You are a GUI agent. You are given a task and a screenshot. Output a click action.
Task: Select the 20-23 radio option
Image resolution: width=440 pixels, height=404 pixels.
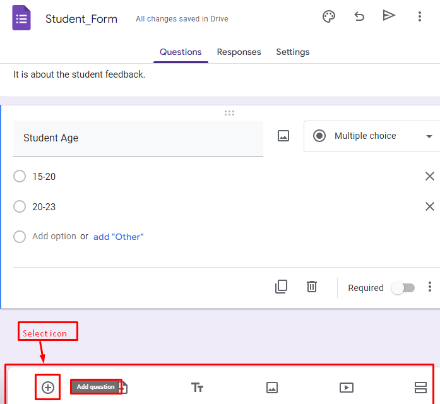coord(20,207)
